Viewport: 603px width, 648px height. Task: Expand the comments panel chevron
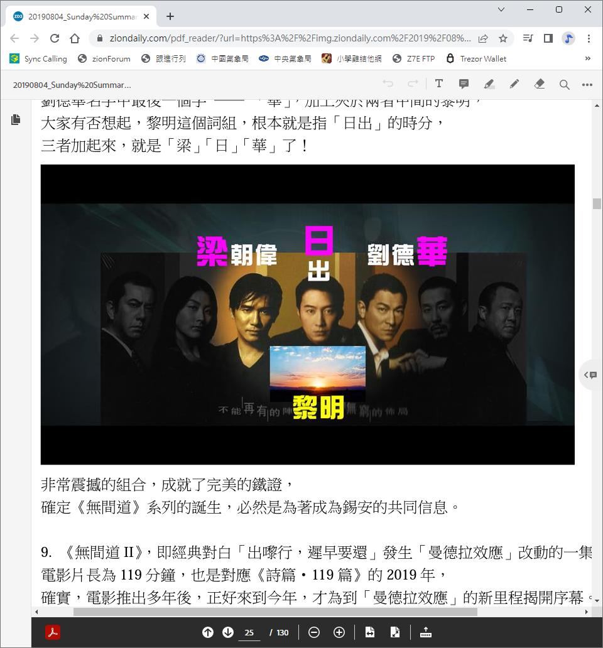tap(590, 375)
